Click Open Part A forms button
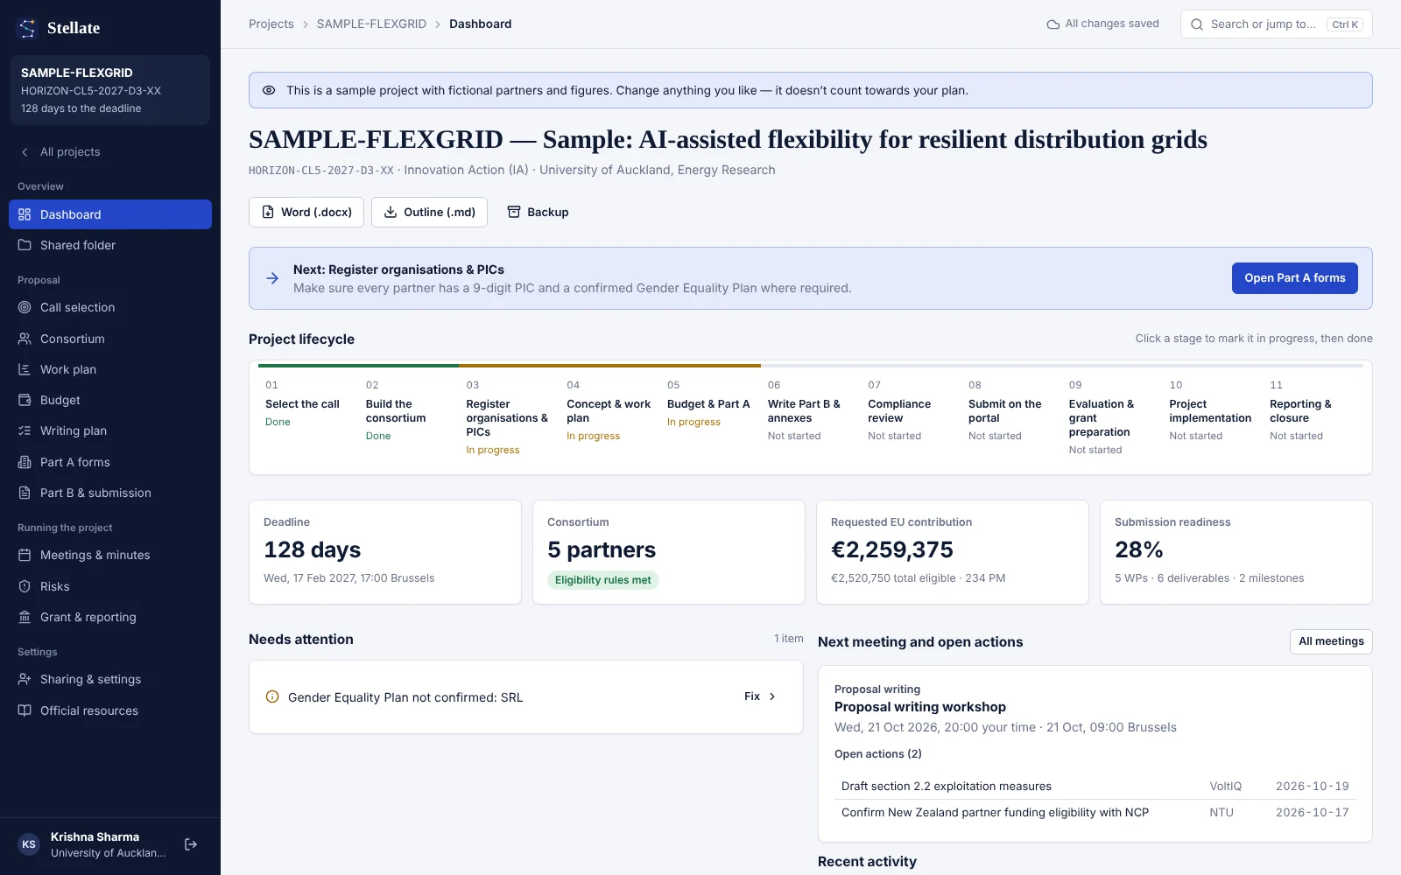Viewport: 1401px width, 875px height. [1295, 278]
